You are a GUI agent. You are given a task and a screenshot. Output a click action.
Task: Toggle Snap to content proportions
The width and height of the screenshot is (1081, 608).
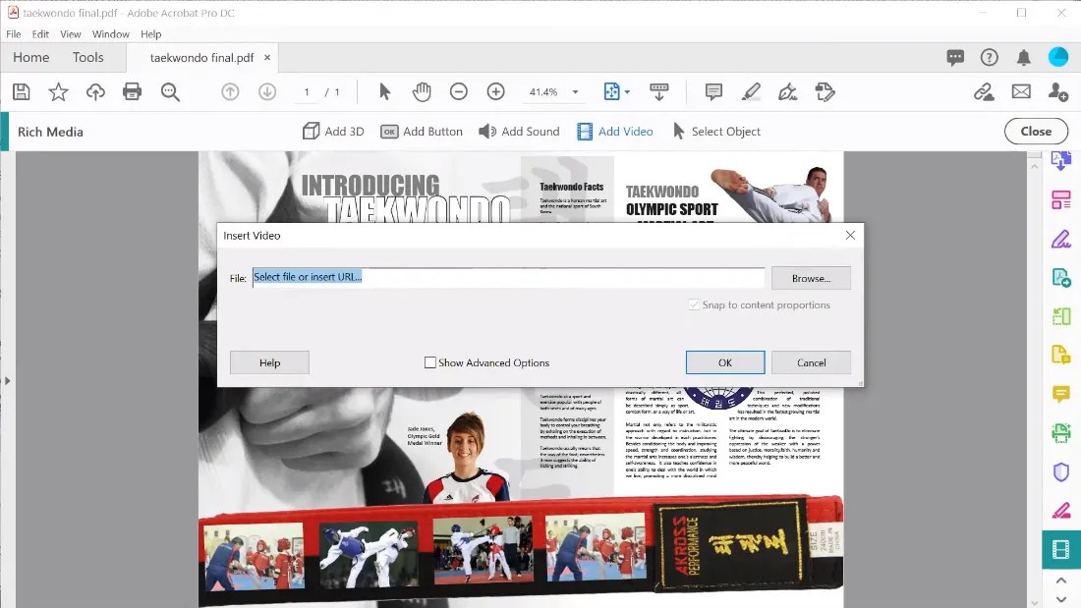point(695,305)
